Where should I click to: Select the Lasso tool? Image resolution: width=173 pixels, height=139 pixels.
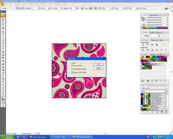pyautogui.click(x=3, y=28)
